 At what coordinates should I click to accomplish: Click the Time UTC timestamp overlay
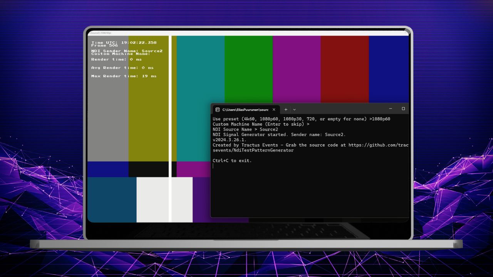pyautogui.click(x=124, y=42)
